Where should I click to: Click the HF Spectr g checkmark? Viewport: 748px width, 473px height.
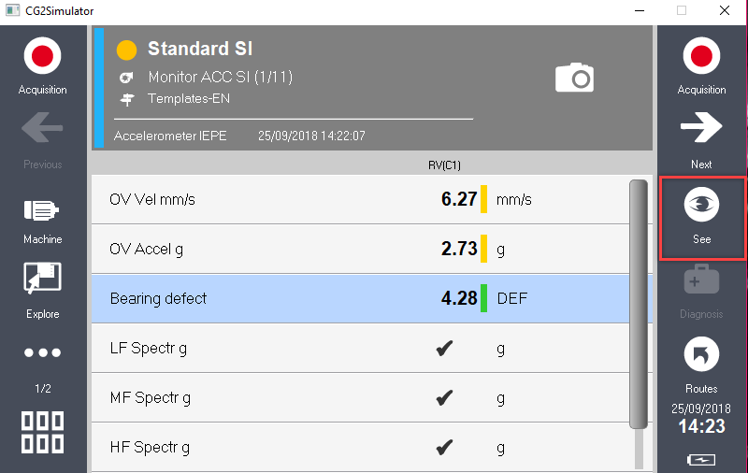[x=444, y=447]
